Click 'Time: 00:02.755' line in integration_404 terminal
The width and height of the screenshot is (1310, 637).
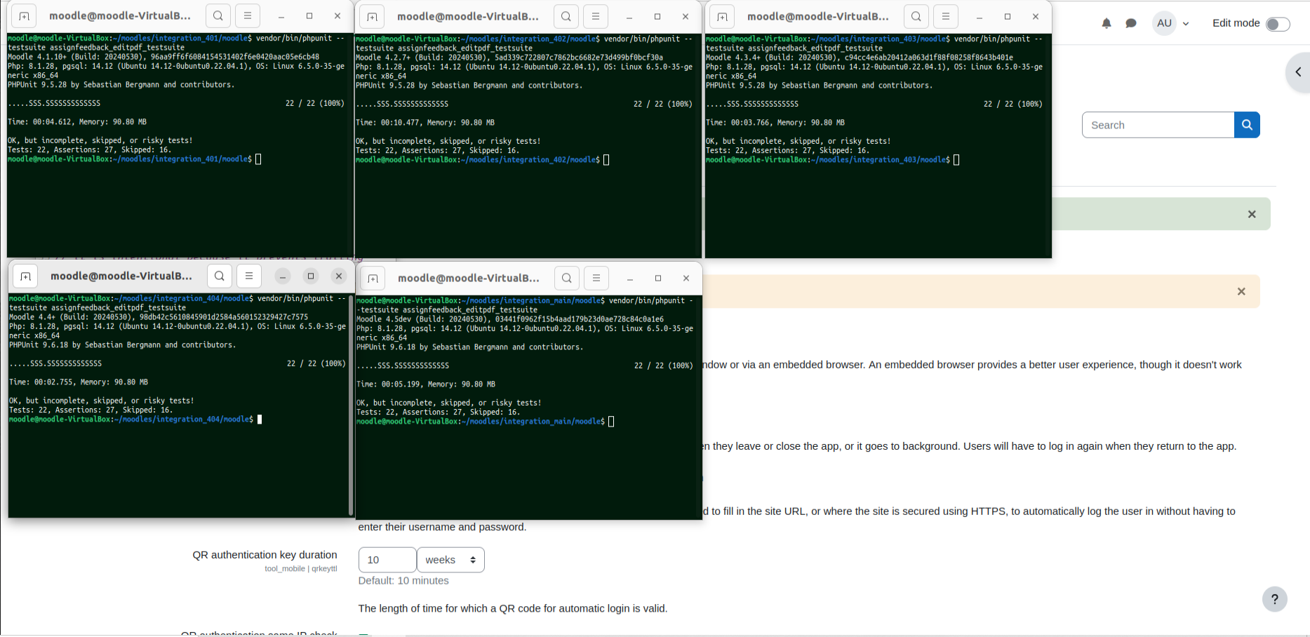click(79, 382)
